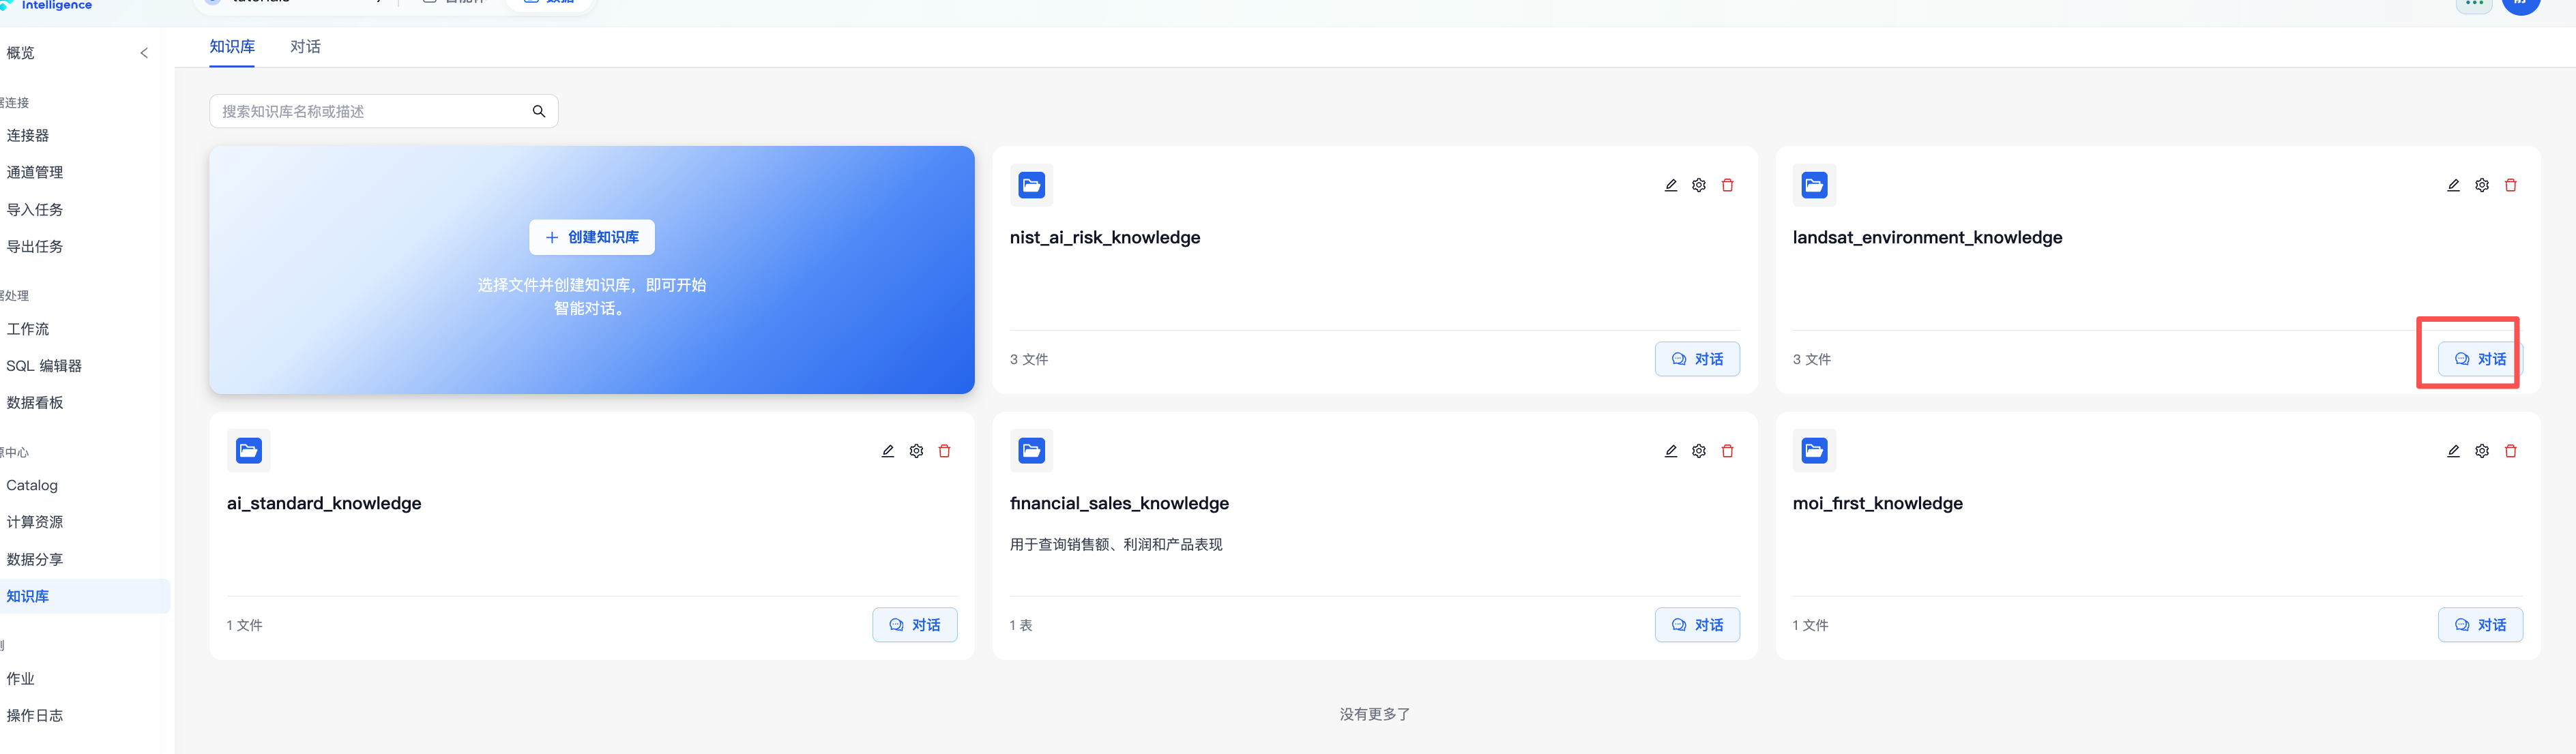
Task: Open the three-dots more menu at top right
Action: pos(2474,4)
